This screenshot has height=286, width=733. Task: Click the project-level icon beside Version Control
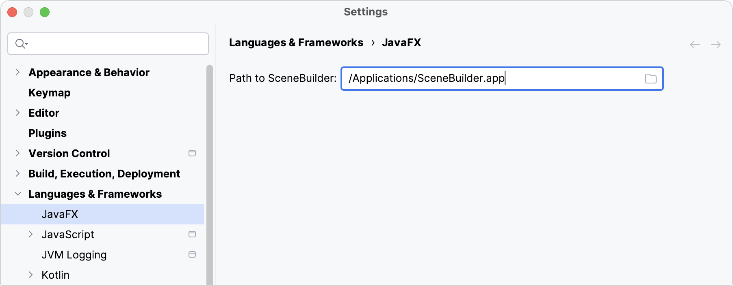tap(192, 153)
